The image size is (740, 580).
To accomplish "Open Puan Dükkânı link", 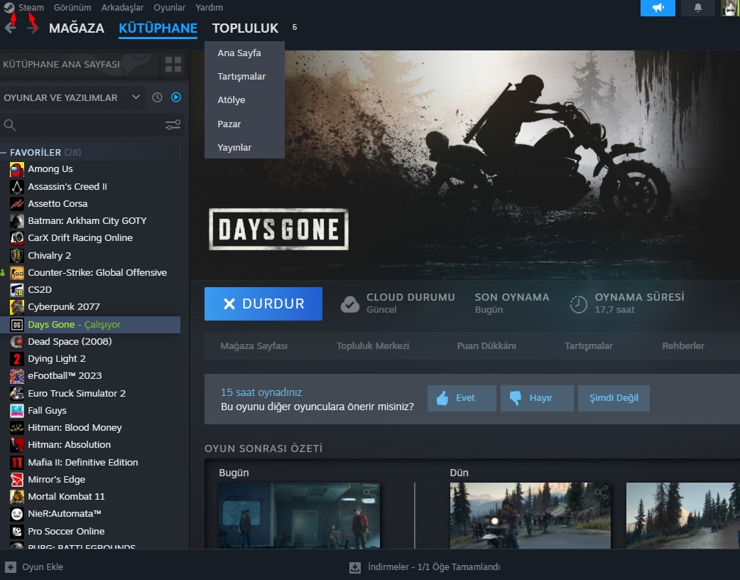I will tap(486, 345).
